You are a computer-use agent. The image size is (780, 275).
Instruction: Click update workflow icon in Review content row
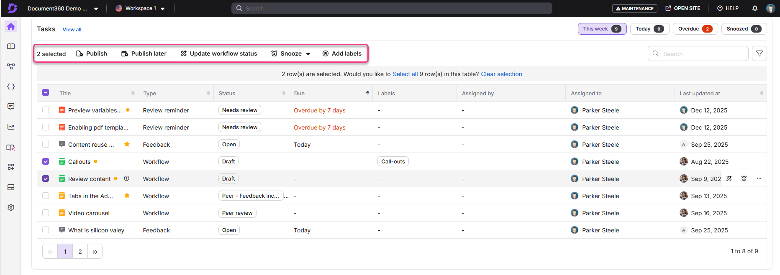click(x=729, y=178)
